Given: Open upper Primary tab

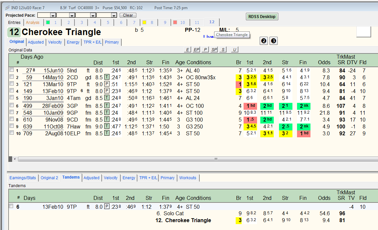Looking at the screenshot, I should tap(112, 42).
